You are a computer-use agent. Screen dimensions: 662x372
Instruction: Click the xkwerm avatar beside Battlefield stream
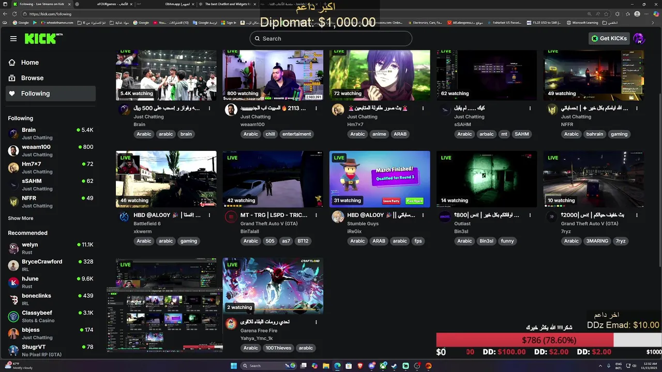coord(124,216)
